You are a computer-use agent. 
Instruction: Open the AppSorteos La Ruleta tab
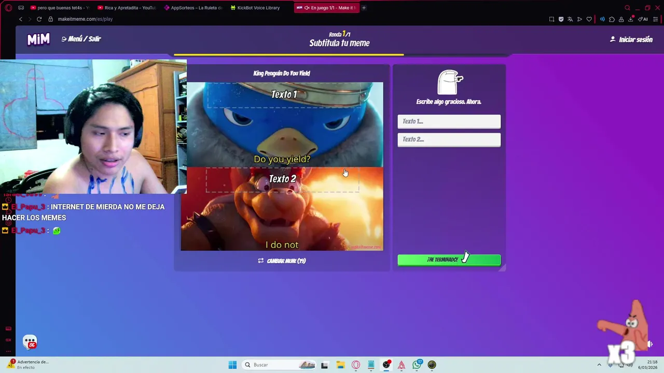[x=192, y=8]
